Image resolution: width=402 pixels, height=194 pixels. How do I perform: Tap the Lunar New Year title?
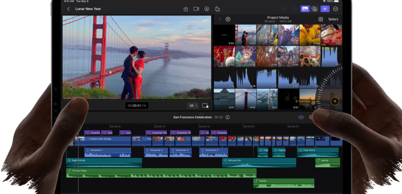coord(88,9)
